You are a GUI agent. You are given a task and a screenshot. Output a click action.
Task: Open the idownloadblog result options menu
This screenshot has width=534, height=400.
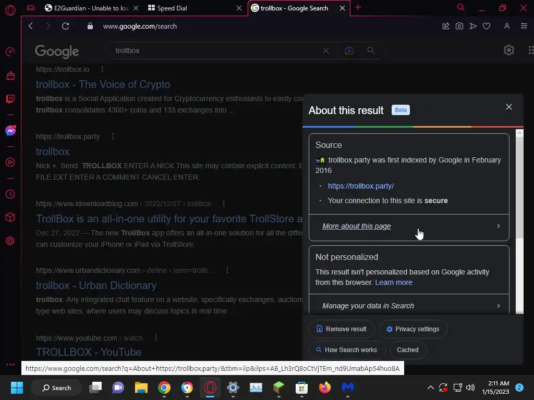tap(224, 204)
